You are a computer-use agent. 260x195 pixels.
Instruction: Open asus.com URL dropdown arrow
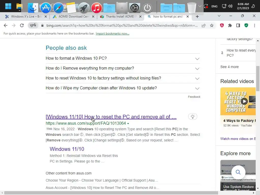[x=128, y=124]
